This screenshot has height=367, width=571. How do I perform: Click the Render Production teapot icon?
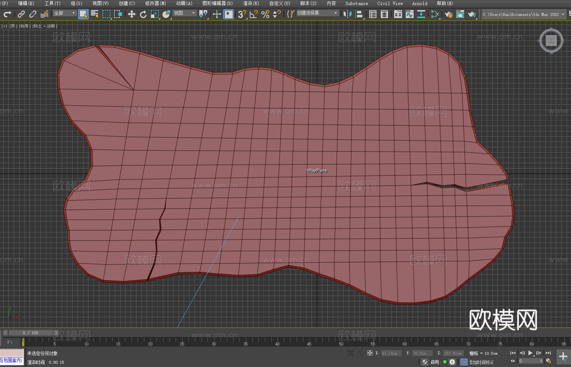(x=472, y=14)
